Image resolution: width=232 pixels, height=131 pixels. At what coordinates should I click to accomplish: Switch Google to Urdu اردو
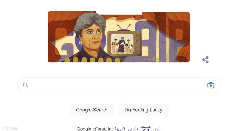157,129
